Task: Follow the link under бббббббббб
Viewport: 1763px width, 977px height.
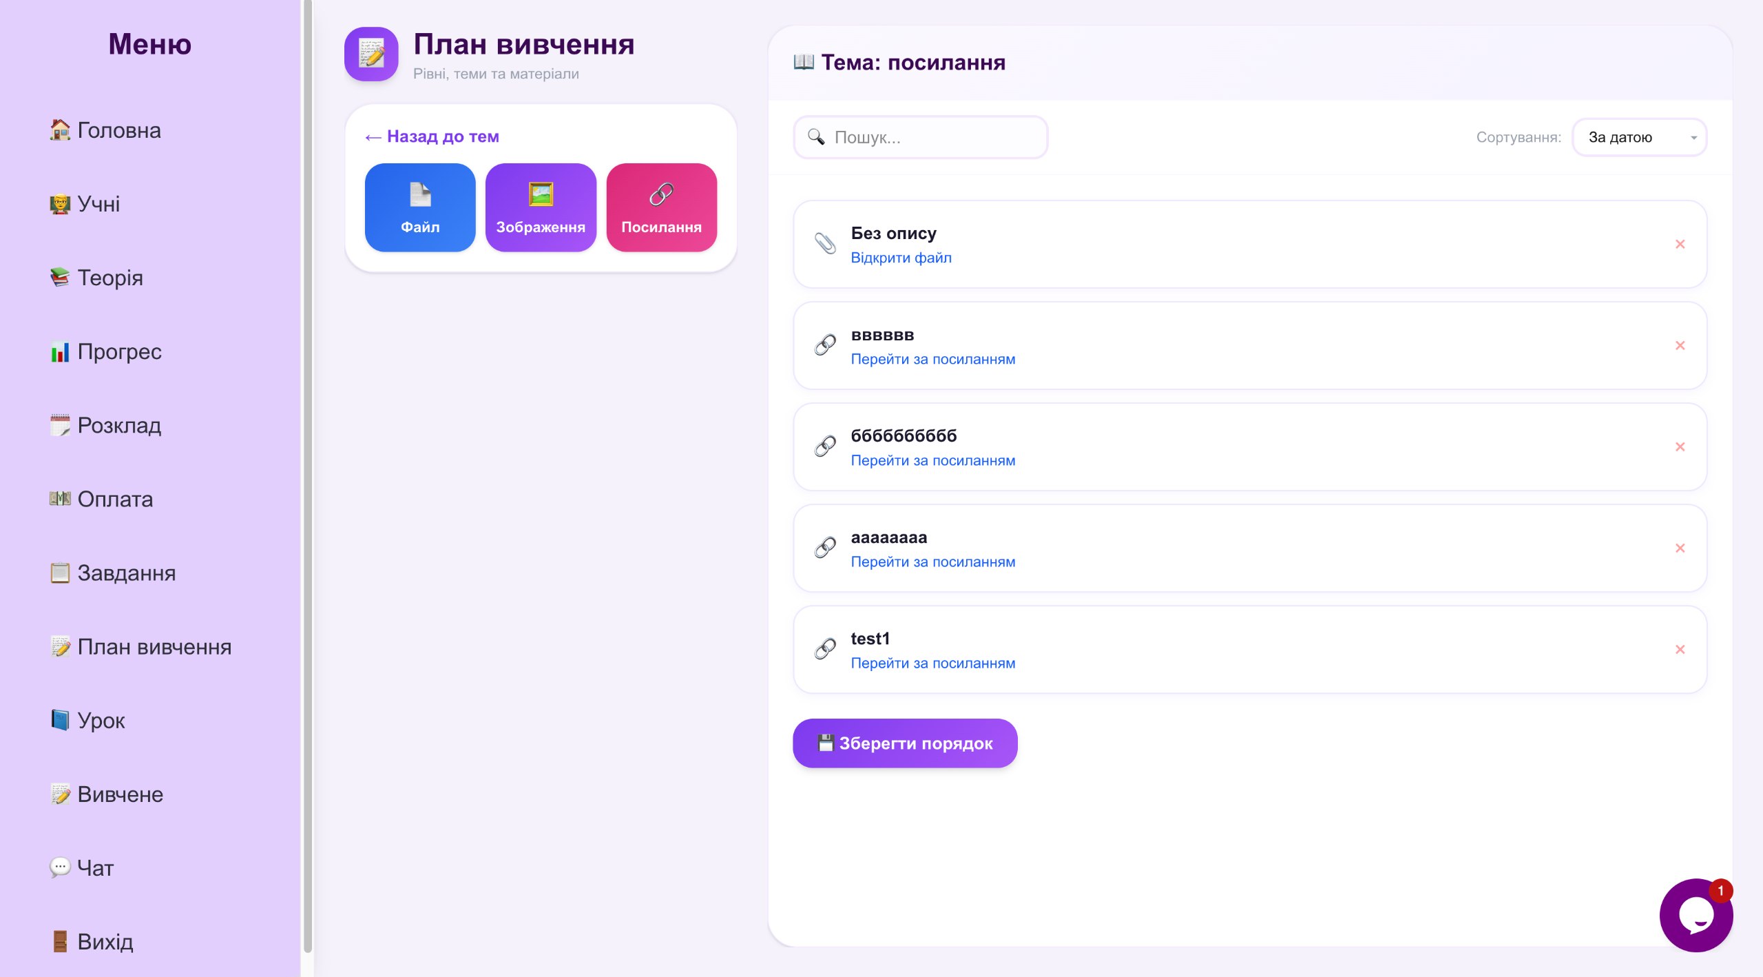Action: tap(933, 460)
